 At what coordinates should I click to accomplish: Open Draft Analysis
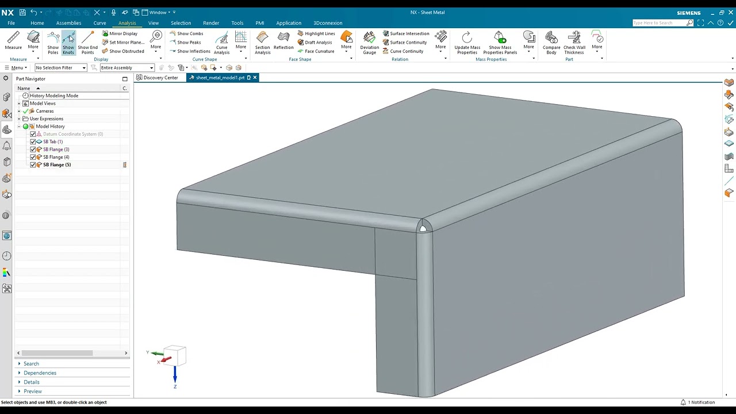[x=315, y=42]
